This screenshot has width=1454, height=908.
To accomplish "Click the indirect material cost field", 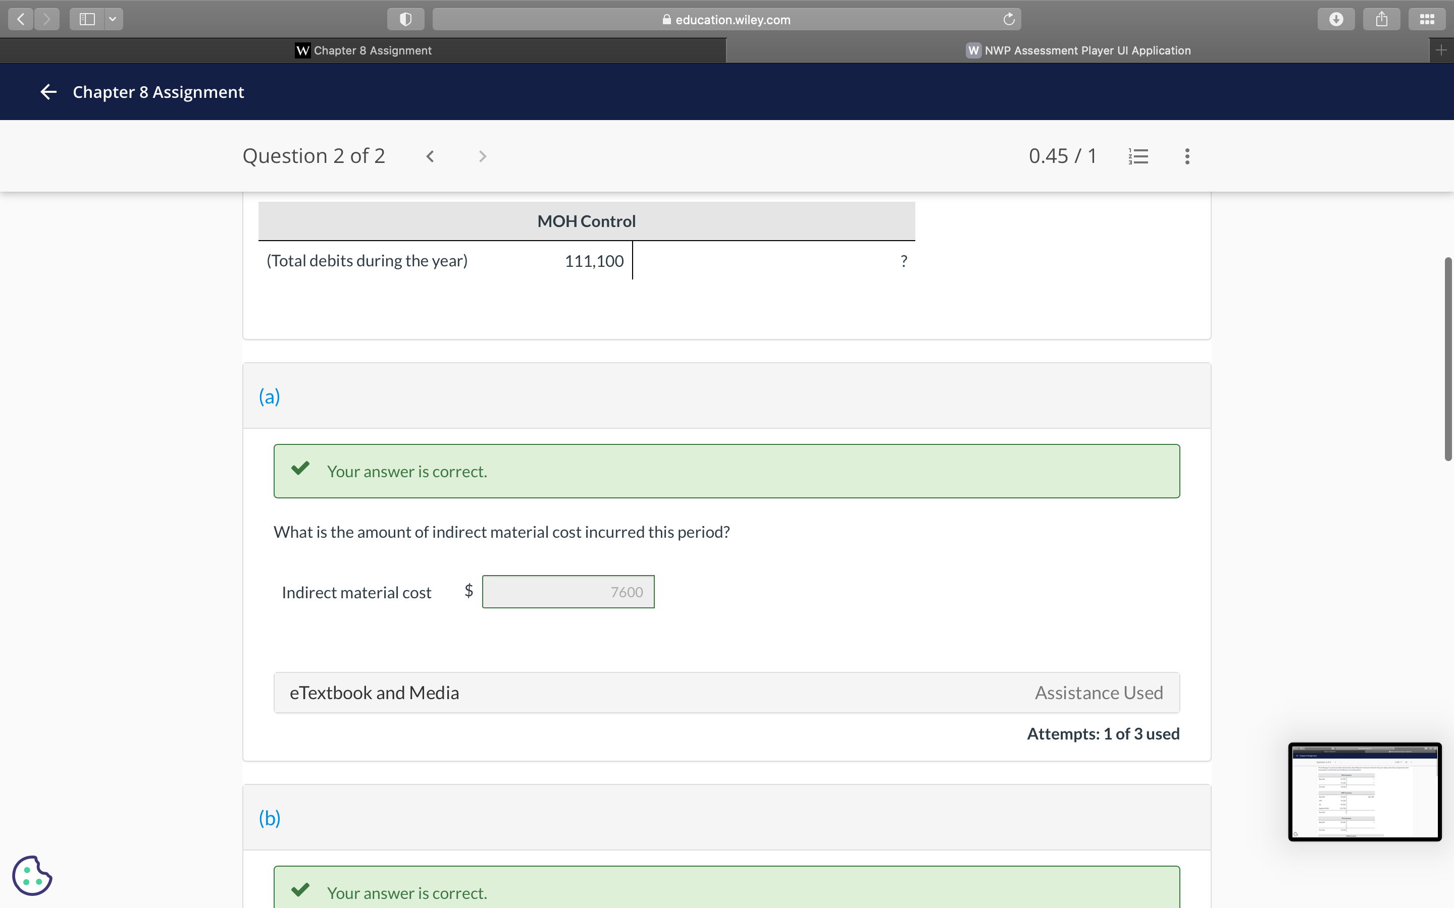I will tap(568, 592).
